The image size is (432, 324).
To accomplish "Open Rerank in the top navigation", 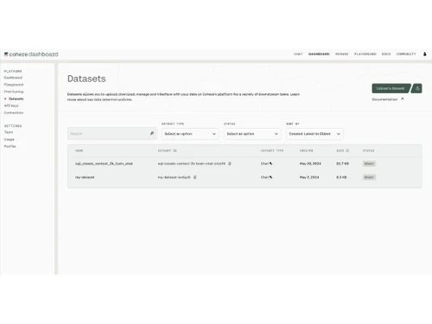I will [342, 54].
